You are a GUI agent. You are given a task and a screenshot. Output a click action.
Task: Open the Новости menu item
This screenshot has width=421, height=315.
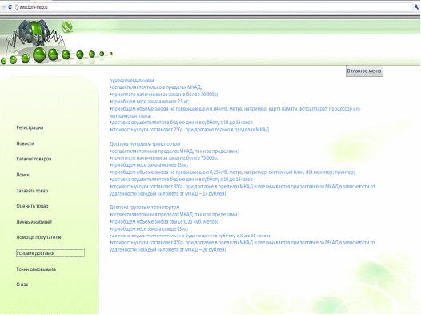click(26, 143)
